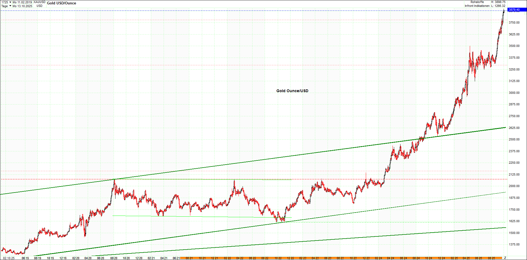Expand the Tage period dropdown
This screenshot has height=260, width=527.
click(10, 6)
